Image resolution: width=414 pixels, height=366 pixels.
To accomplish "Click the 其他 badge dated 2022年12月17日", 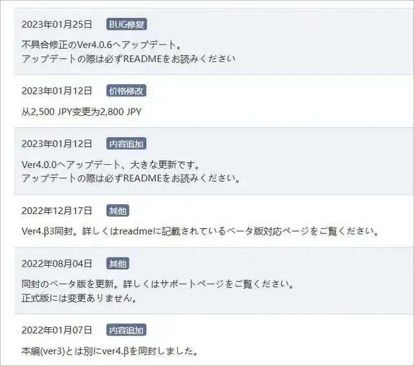I will tap(118, 211).
